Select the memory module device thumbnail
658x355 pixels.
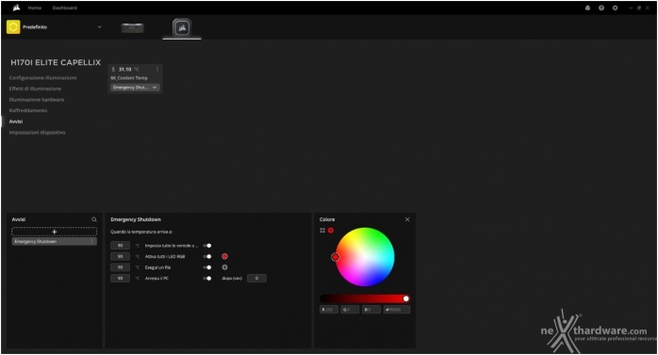point(133,28)
